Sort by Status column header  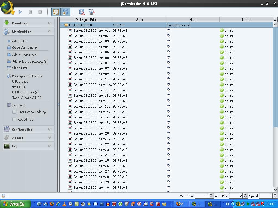point(246,19)
